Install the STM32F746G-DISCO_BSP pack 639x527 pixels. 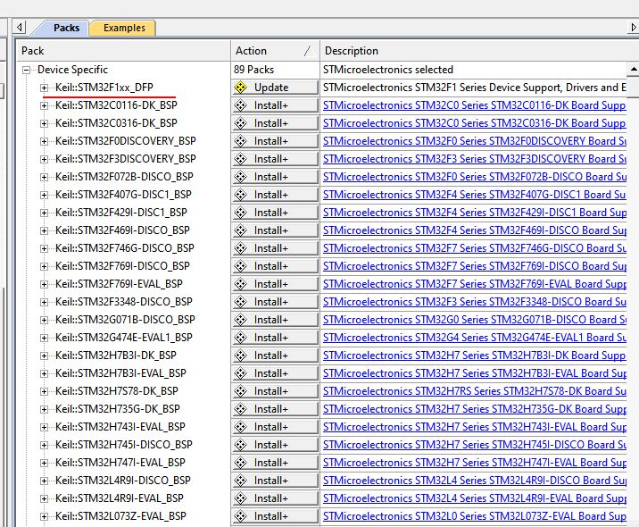[276, 248]
